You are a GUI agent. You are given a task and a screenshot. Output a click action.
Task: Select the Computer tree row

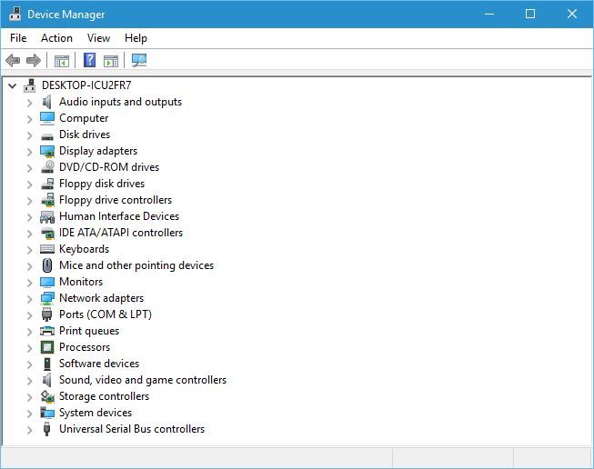pos(84,118)
